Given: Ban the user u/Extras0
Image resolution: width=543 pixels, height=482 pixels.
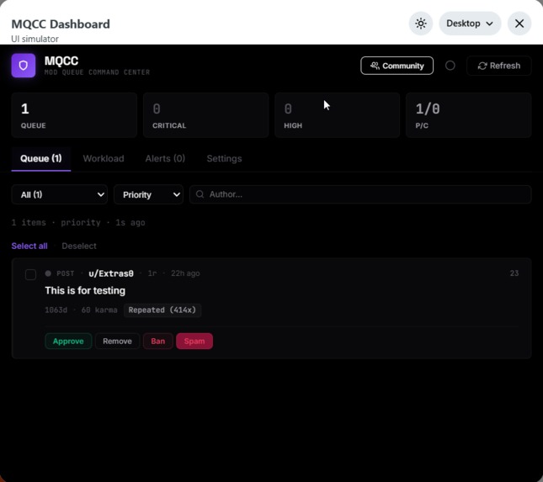Looking at the screenshot, I should click(158, 342).
